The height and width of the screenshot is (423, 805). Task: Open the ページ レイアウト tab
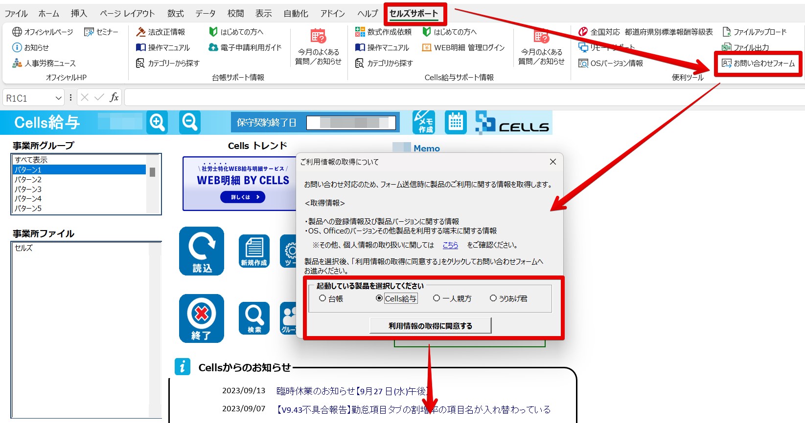[x=127, y=14]
